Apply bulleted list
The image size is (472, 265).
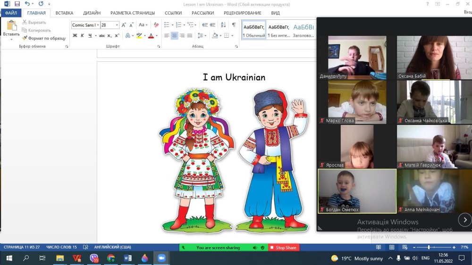click(x=167, y=25)
